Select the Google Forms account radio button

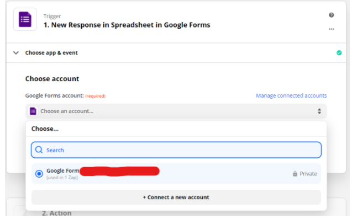(x=39, y=174)
